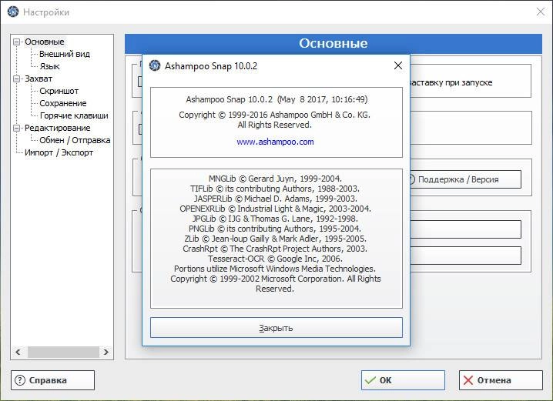
Task: Click the Copyright 1999-2016 Ashampoo GmbH text
Action: click(275, 115)
